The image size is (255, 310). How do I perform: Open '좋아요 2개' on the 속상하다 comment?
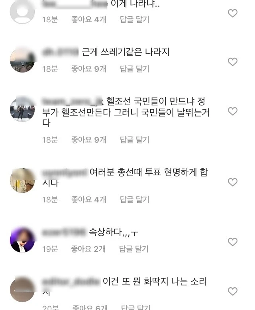[x=88, y=249]
